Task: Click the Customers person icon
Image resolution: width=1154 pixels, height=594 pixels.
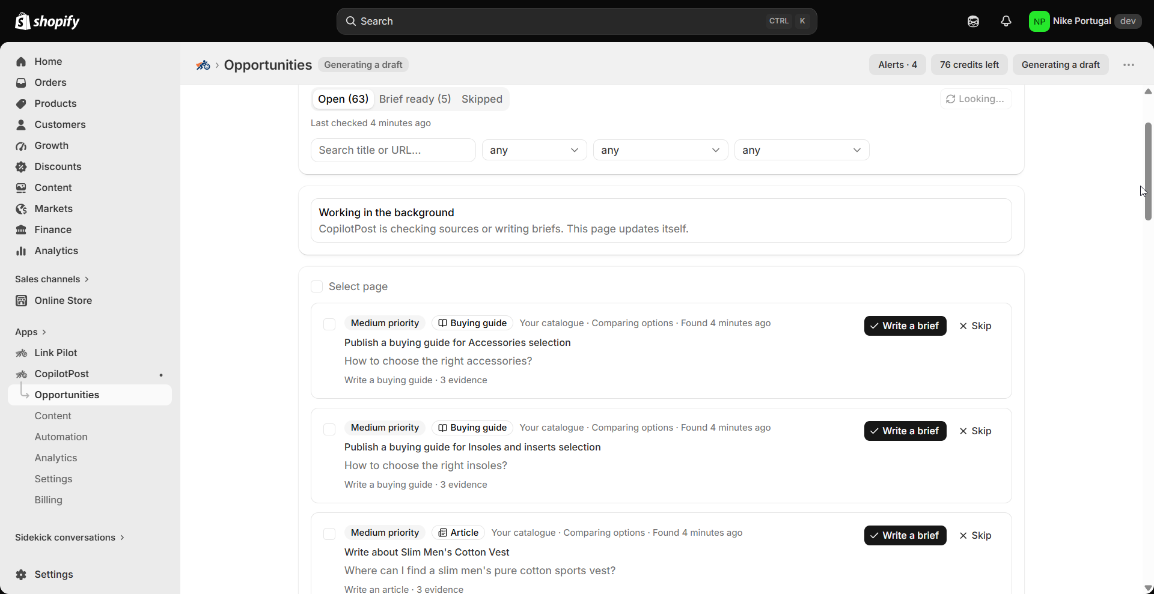Action: point(21,124)
